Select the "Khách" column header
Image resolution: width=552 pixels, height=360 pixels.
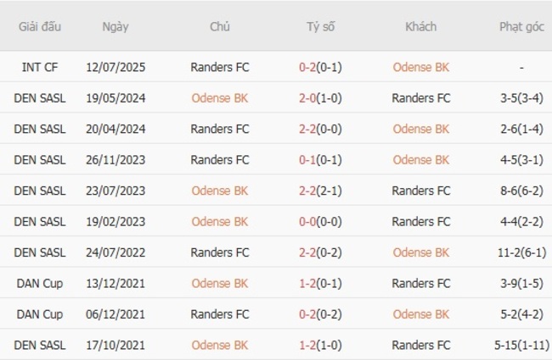click(421, 26)
